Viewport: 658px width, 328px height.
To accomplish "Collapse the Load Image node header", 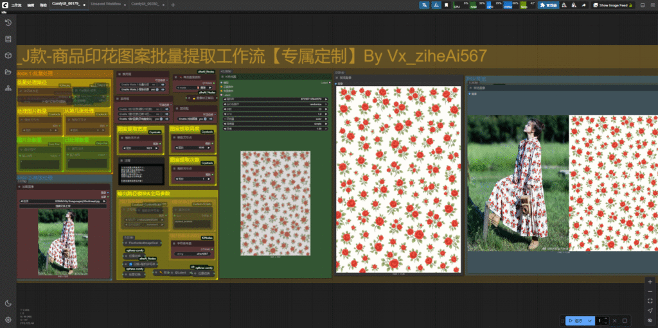I will 19,187.
